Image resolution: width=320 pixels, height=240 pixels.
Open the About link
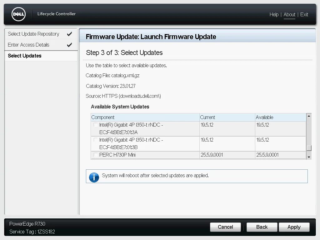(289, 14)
